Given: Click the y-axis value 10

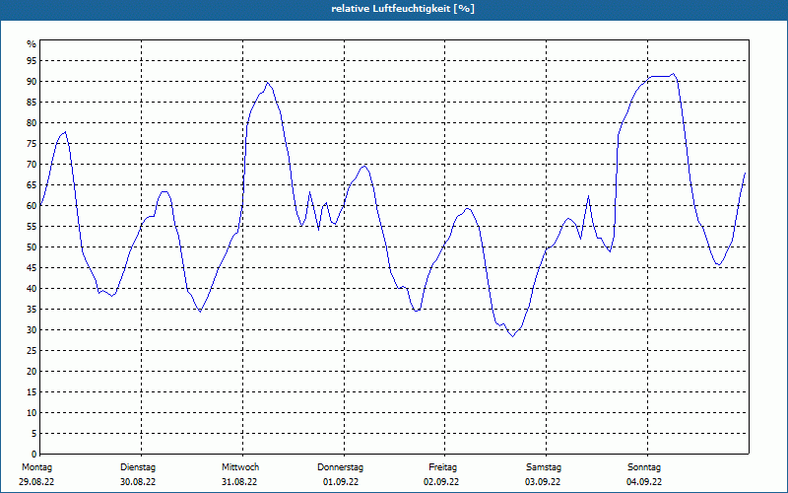Looking at the screenshot, I should [x=32, y=413].
